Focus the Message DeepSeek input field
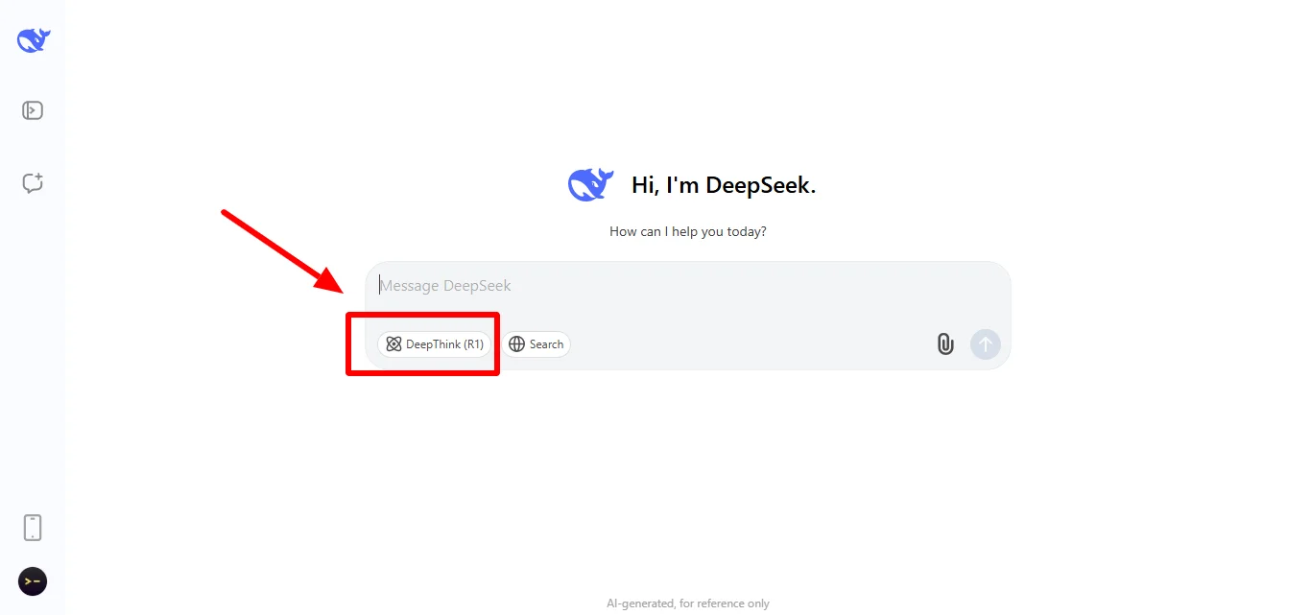The image size is (1311, 615). click(672, 285)
